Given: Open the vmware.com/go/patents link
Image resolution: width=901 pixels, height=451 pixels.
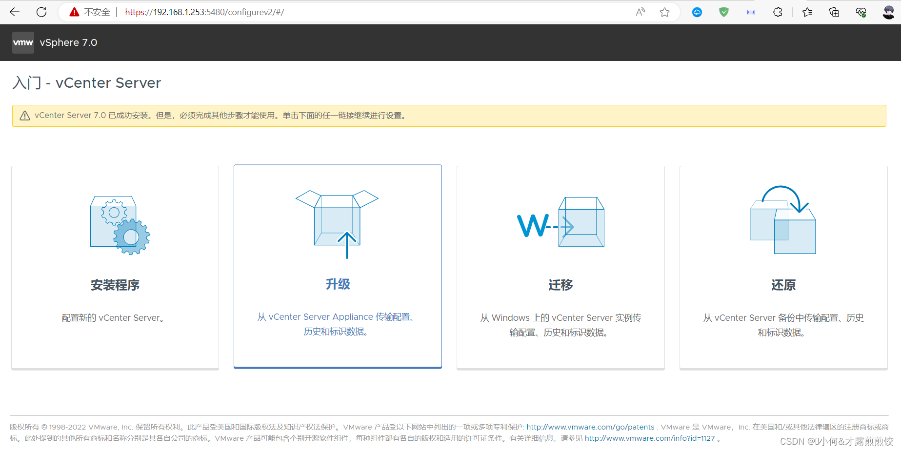Looking at the screenshot, I should point(590,427).
